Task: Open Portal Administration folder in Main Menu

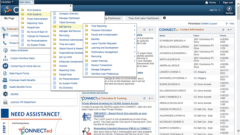Action: (37, 19)
